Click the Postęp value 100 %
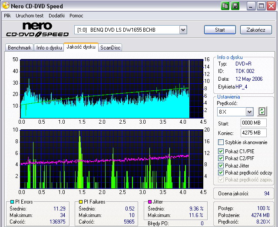Image resolution: width=278 pixels, height=227 pixels. click(264, 208)
